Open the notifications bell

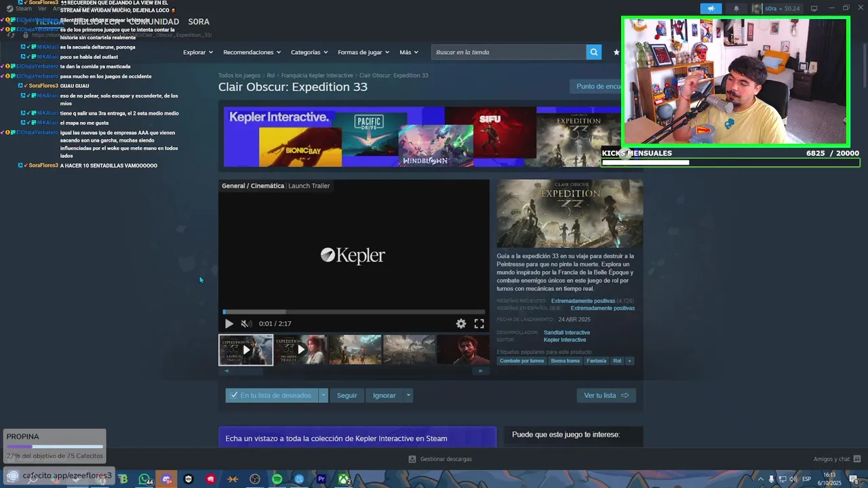tap(736, 8)
